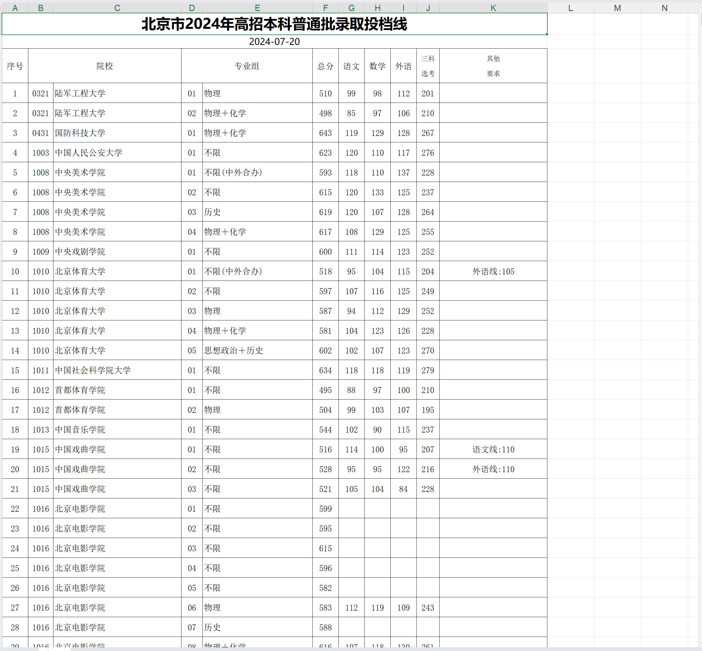Viewport: 702px width, 651px height.
Task: Select the date cell 2024-07-20
Action: 274,42
